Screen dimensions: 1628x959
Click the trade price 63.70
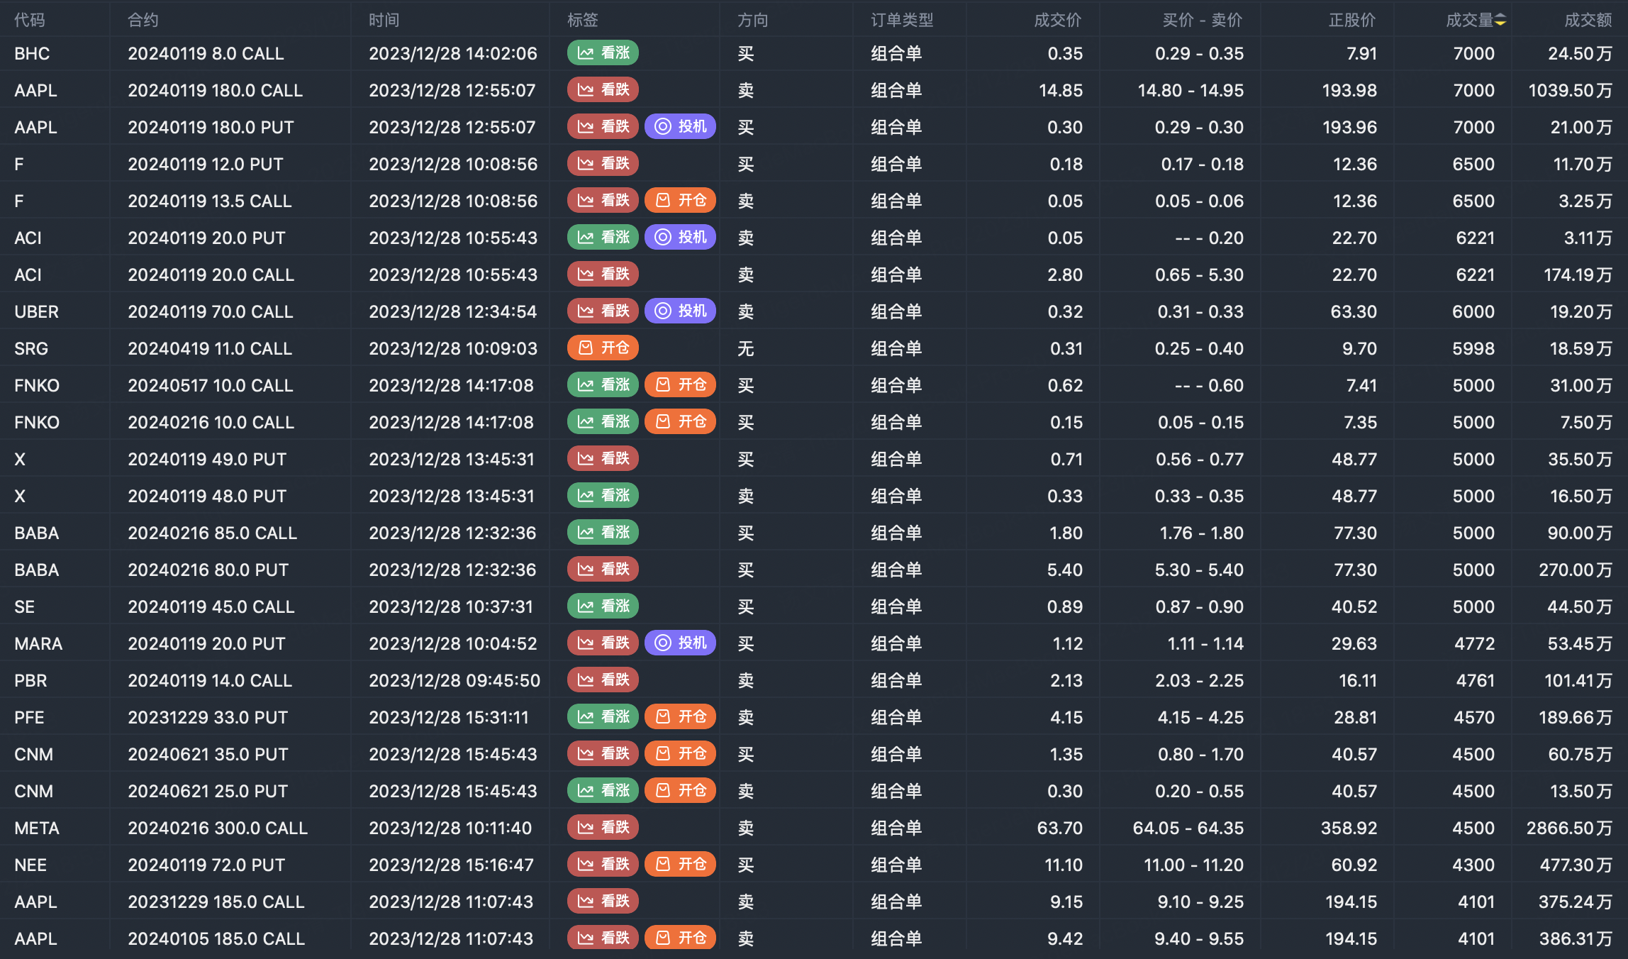pyautogui.click(x=1059, y=828)
